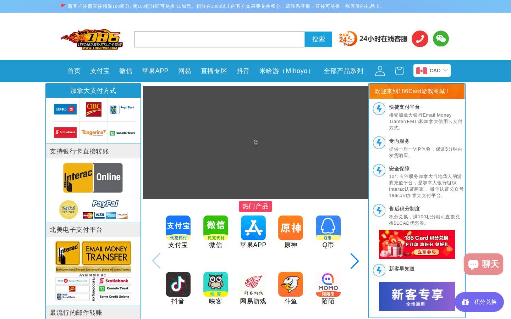Click the TD Canada Trust logo
This screenshot has height=319, width=511.
pos(122,133)
